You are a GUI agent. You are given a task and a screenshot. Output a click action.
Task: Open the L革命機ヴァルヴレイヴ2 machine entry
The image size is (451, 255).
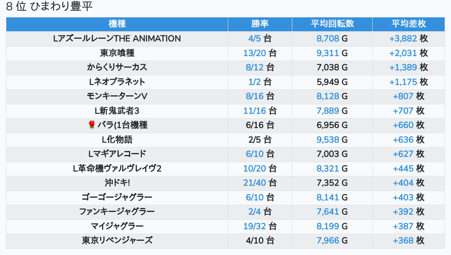click(x=117, y=168)
